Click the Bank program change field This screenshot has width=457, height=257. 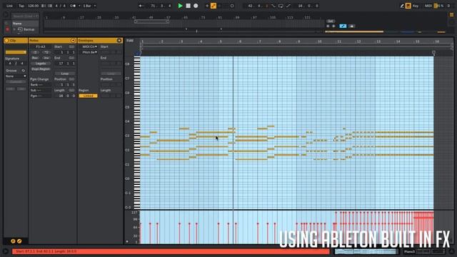(41, 84)
